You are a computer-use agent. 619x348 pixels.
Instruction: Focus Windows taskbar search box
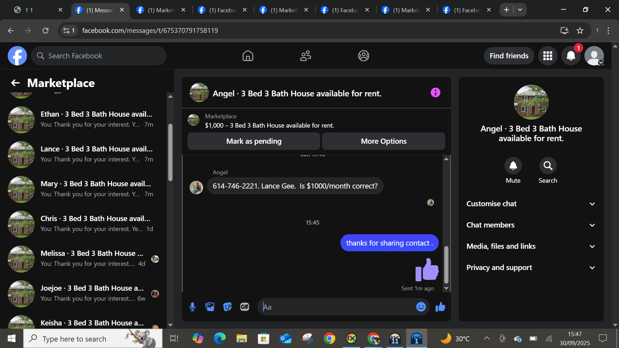(93, 338)
